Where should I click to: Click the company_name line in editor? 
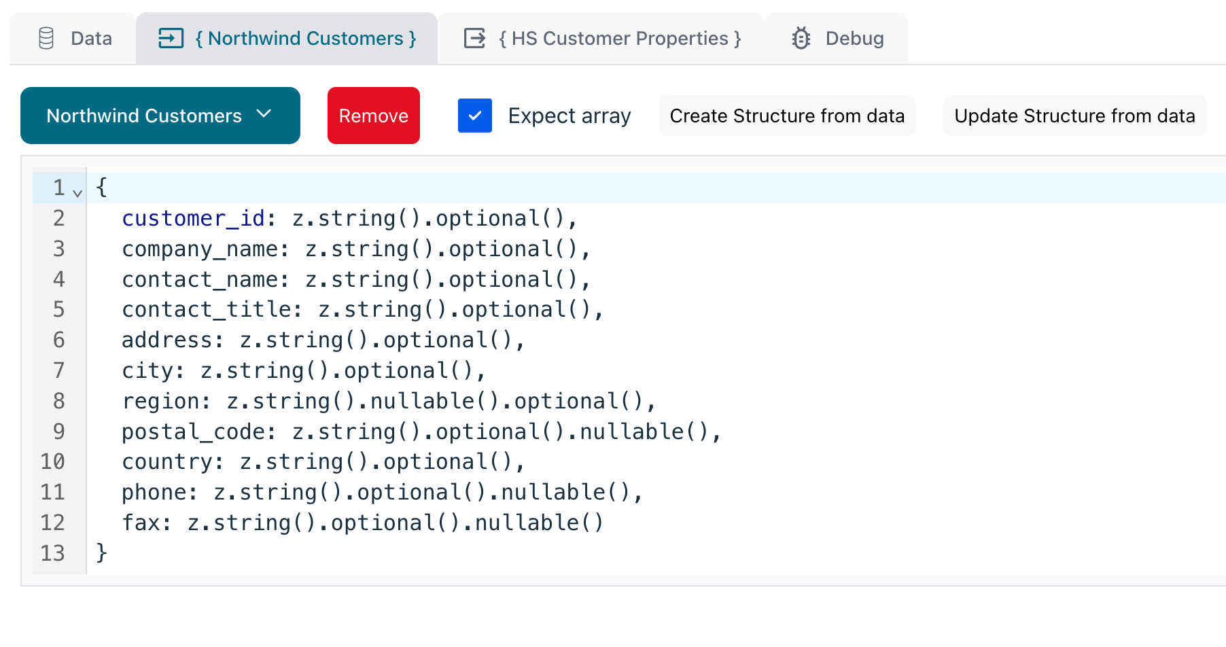point(356,249)
